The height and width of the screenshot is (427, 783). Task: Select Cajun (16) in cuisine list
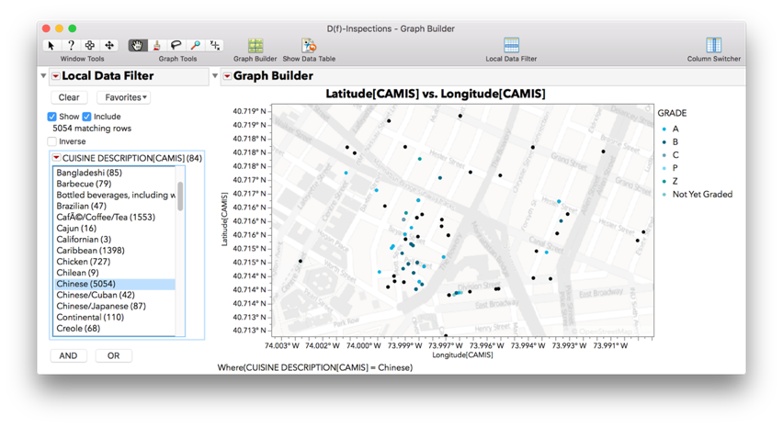[x=114, y=228]
